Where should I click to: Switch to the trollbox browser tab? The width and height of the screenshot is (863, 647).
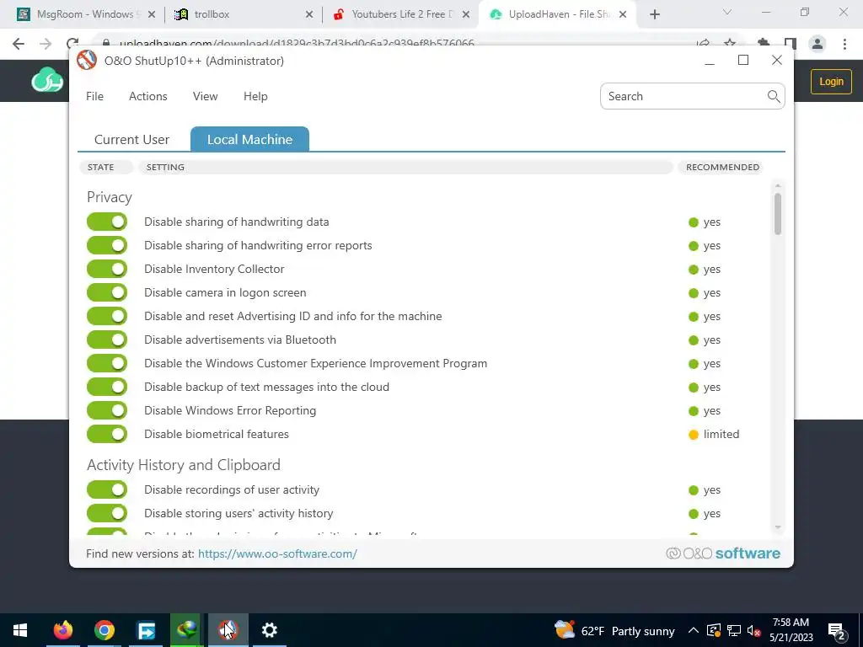pos(244,14)
